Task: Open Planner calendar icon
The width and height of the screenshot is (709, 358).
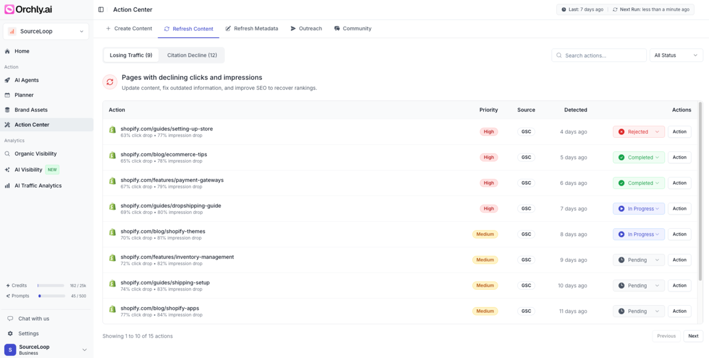Action: (x=8, y=95)
